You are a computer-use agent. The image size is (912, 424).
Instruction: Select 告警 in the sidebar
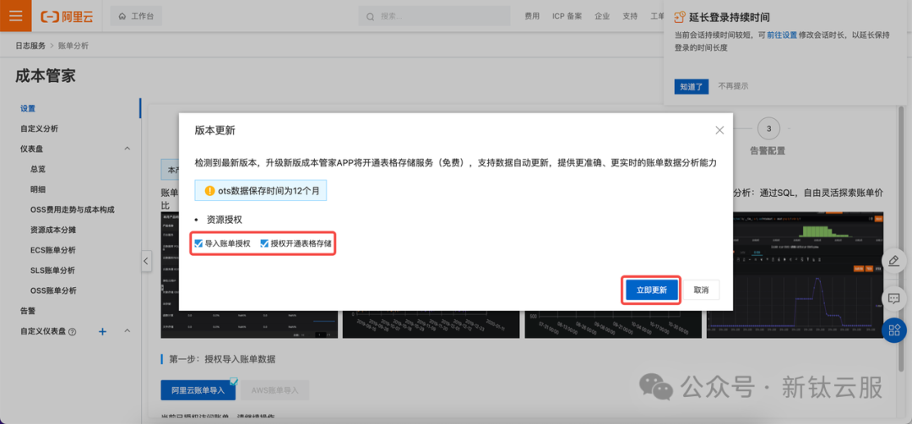pos(28,311)
